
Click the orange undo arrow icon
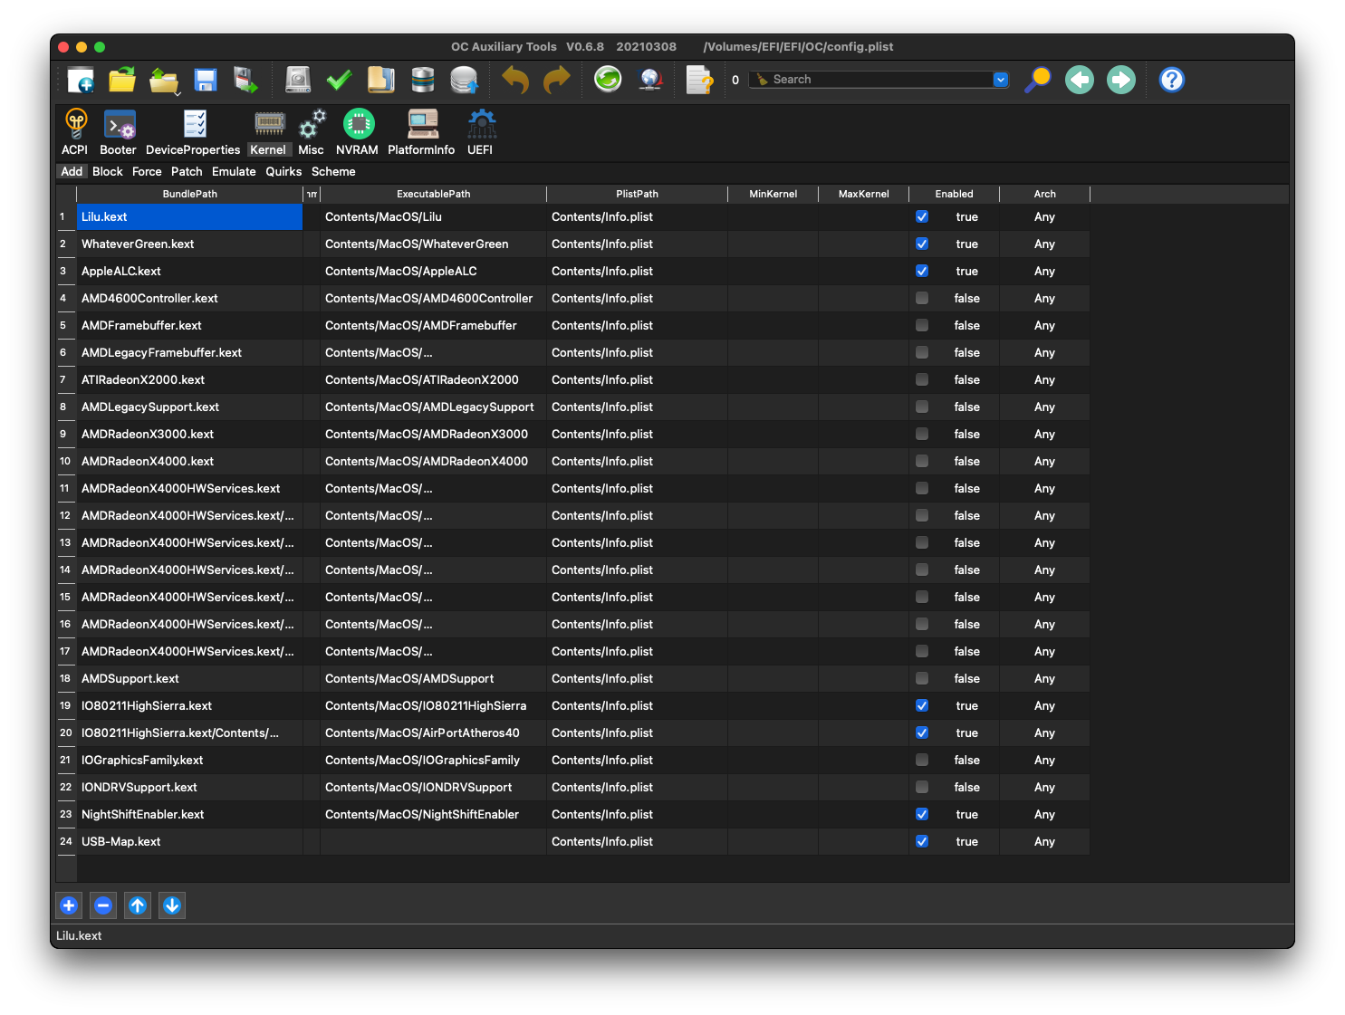click(514, 81)
